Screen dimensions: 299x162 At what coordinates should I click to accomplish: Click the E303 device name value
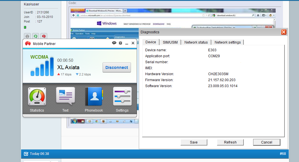[x=212, y=50]
